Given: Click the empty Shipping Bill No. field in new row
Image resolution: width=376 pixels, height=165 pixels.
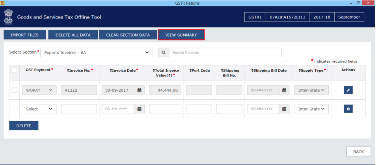Looking at the screenshot, I should tap(229, 109).
